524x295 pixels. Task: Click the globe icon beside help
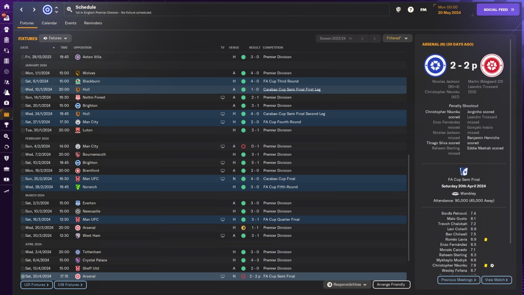[398, 9]
